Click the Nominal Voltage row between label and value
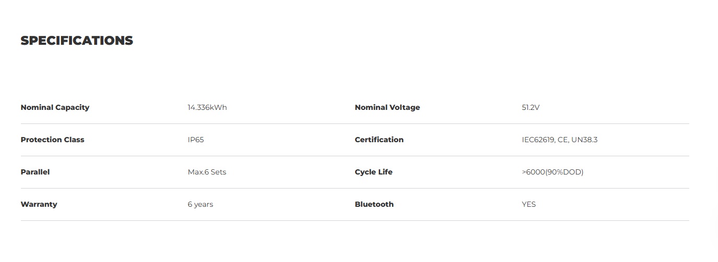This screenshot has width=718, height=262. pos(470,107)
